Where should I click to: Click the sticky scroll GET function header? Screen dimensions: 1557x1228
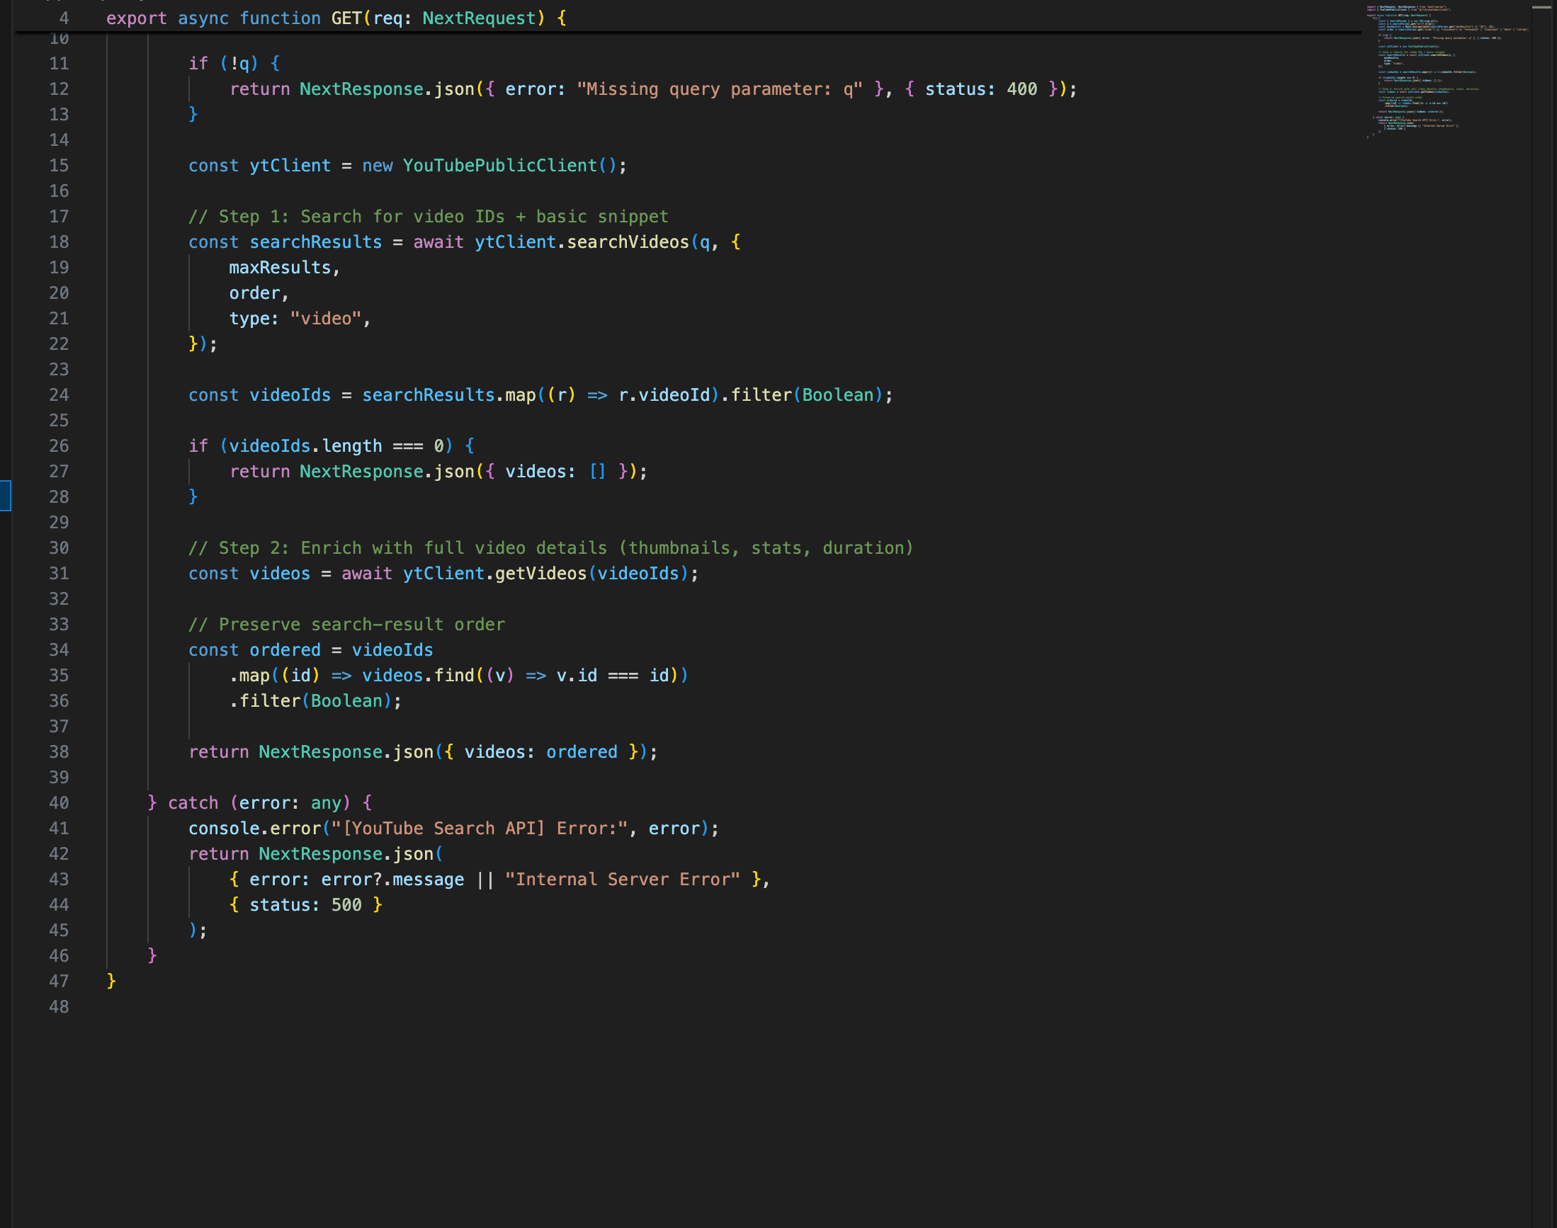click(x=345, y=18)
